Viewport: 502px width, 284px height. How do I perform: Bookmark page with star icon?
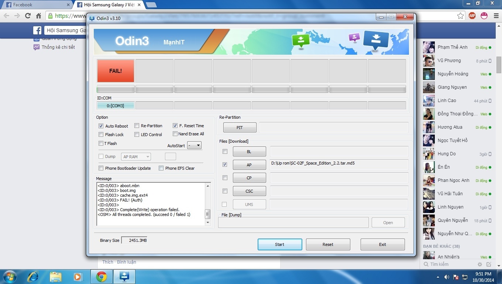point(460,16)
